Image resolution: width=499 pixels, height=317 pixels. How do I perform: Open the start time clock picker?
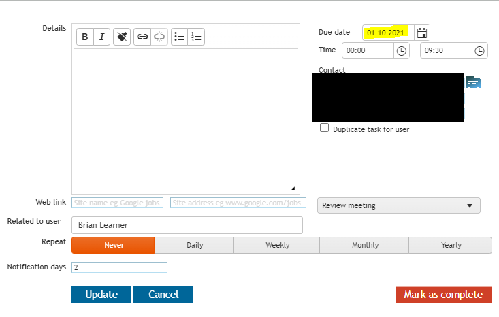(x=401, y=50)
